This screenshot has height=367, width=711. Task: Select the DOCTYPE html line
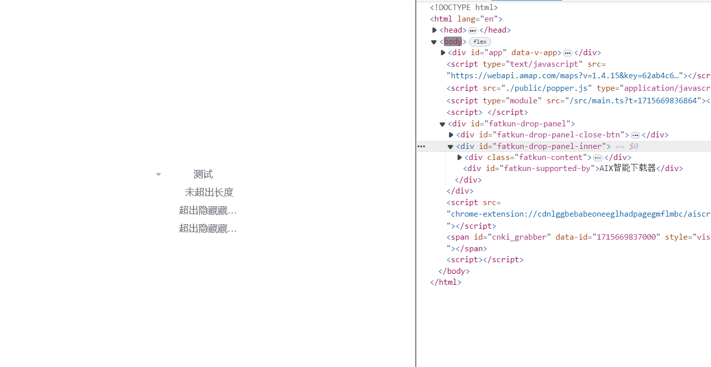tap(464, 8)
